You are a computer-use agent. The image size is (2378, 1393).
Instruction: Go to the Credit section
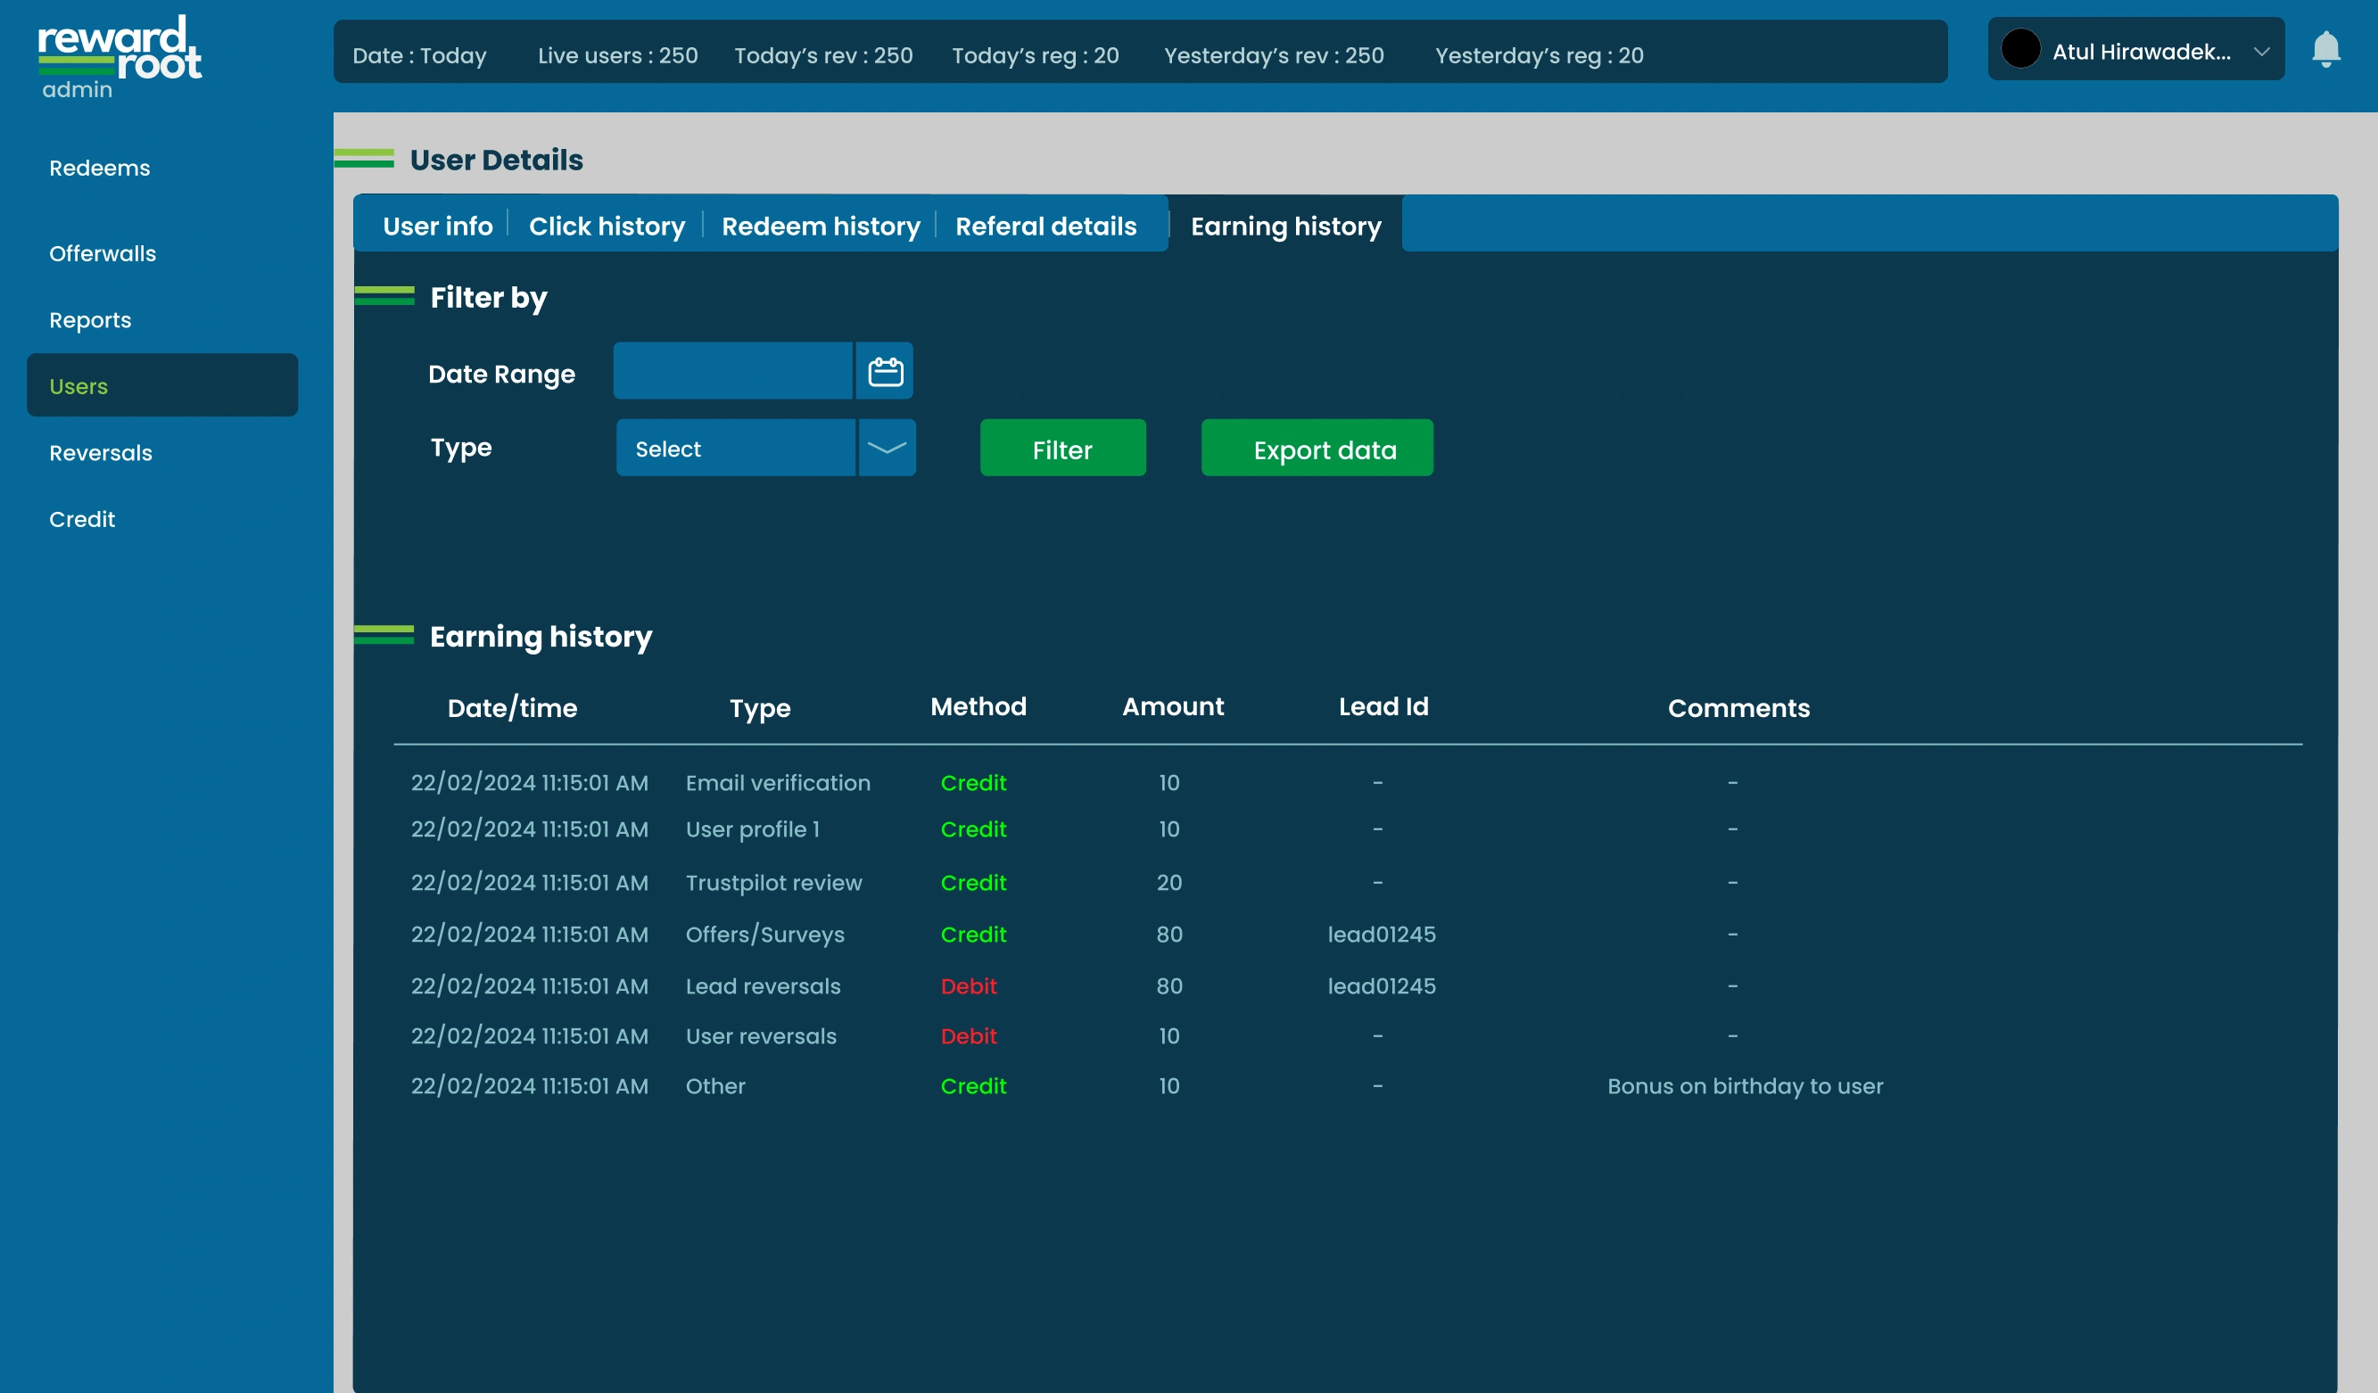point(82,518)
